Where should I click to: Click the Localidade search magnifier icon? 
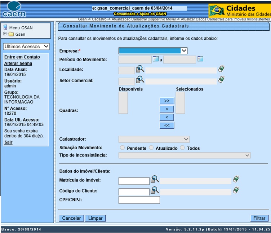pyautogui.click(x=140, y=69)
